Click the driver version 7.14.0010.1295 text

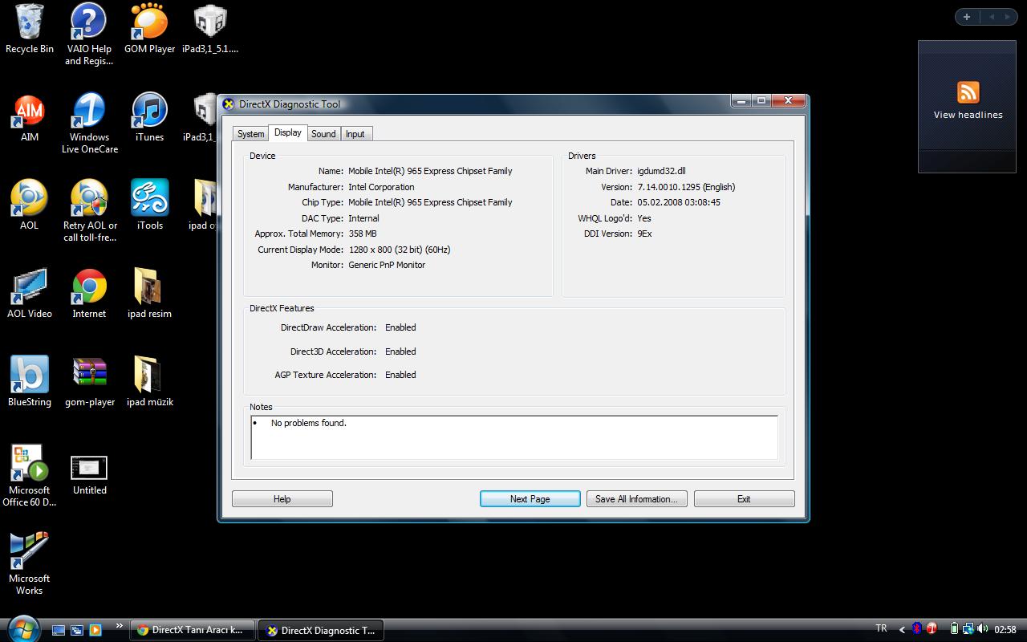point(686,187)
